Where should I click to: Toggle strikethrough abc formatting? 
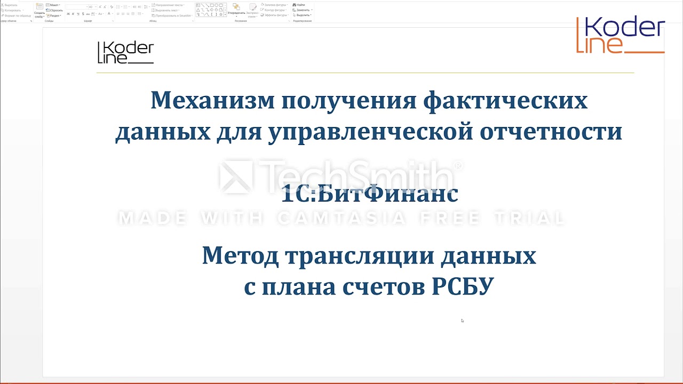[88, 14]
